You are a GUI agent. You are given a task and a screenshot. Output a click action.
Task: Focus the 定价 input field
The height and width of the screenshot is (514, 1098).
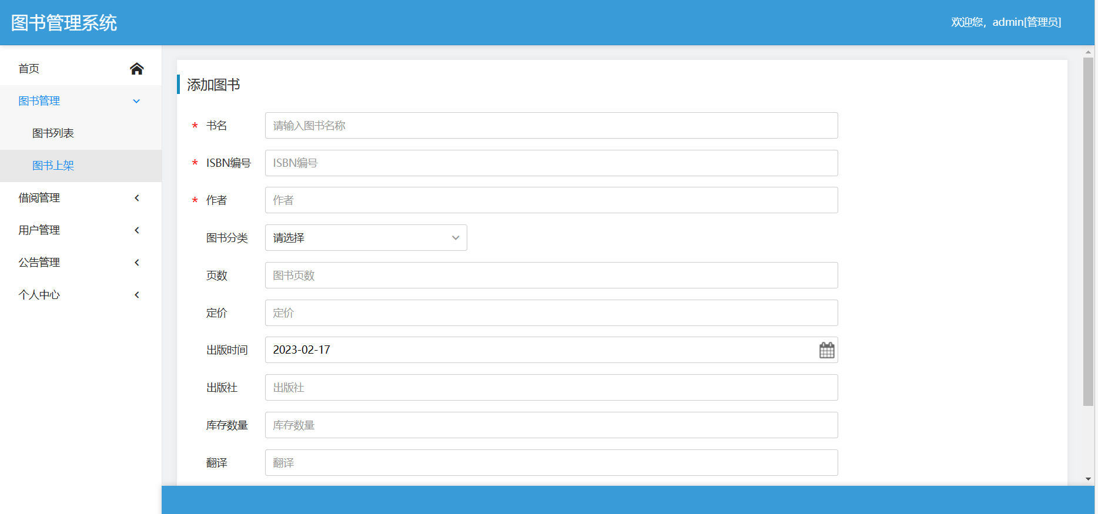tap(551, 313)
